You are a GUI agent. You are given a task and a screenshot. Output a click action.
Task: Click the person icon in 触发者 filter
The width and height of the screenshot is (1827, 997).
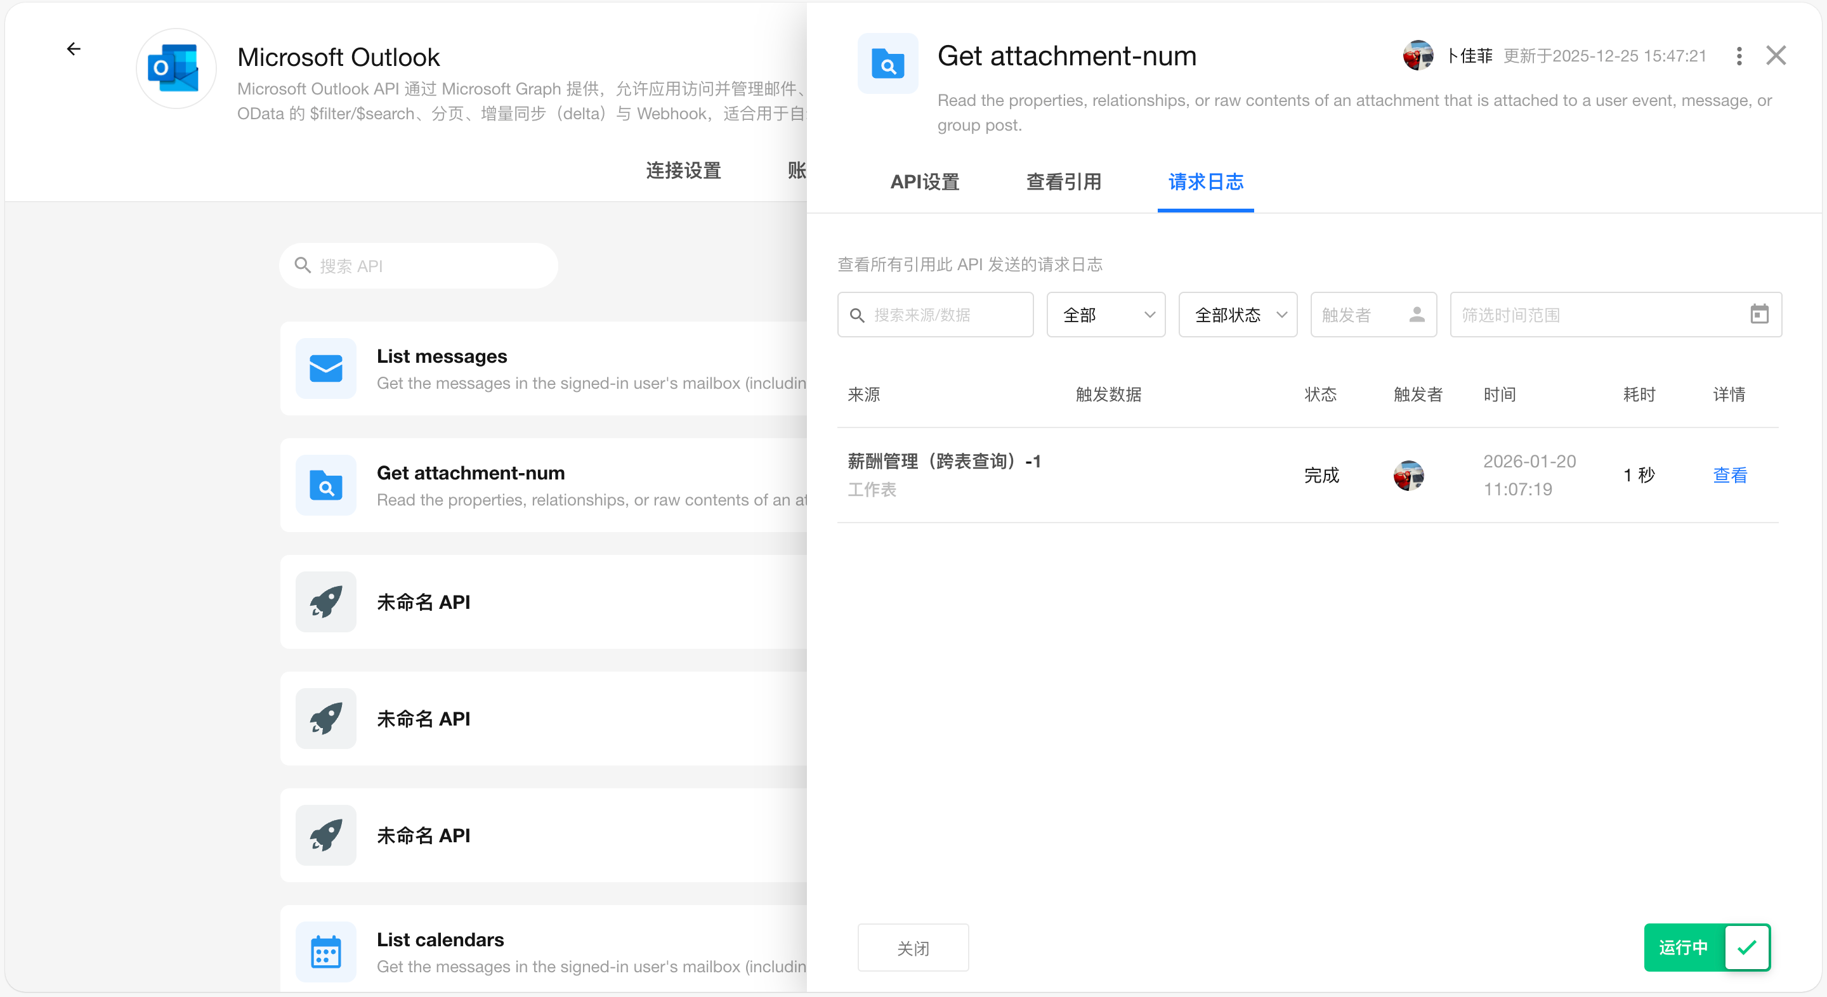[x=1417, y=314]
